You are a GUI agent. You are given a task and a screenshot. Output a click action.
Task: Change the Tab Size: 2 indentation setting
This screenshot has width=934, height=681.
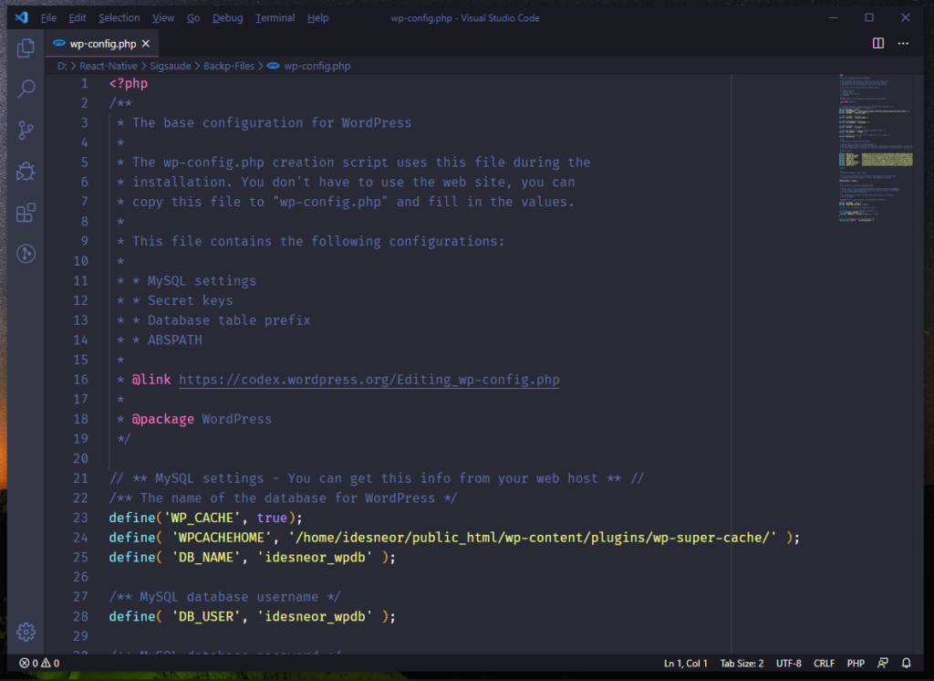pos(742,663)
